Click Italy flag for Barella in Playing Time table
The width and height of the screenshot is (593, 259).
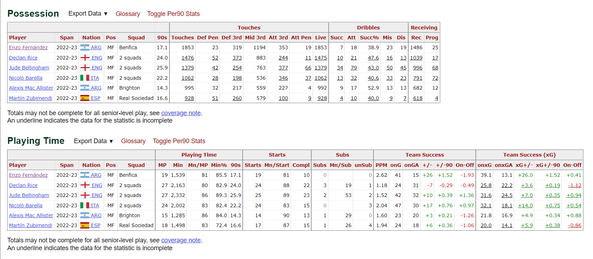point(85,205)
